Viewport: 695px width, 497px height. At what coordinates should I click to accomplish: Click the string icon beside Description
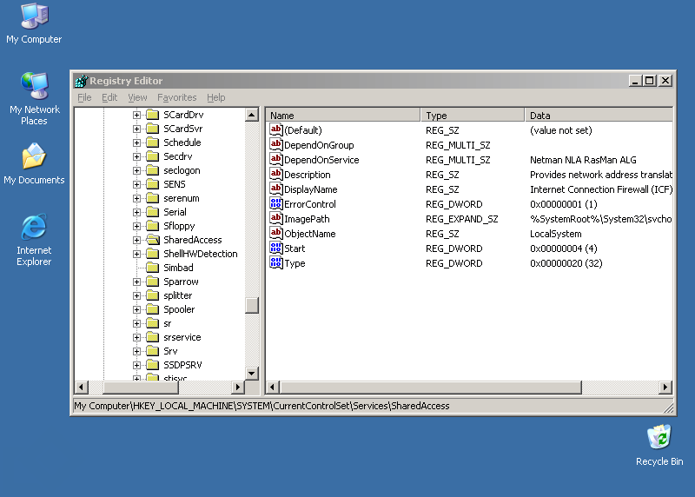(275, 175)
